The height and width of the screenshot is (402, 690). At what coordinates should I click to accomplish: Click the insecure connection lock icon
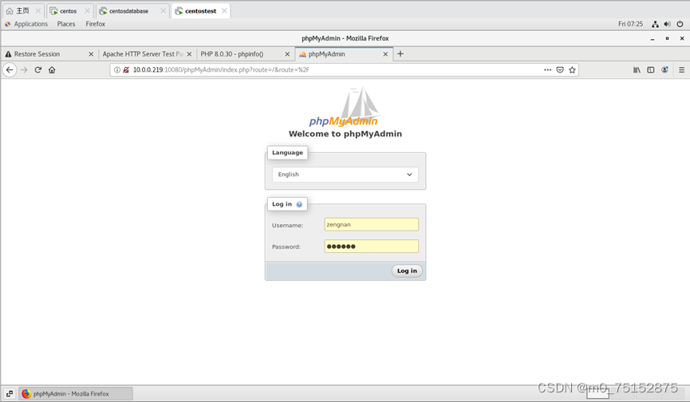(x=126, y=70)
